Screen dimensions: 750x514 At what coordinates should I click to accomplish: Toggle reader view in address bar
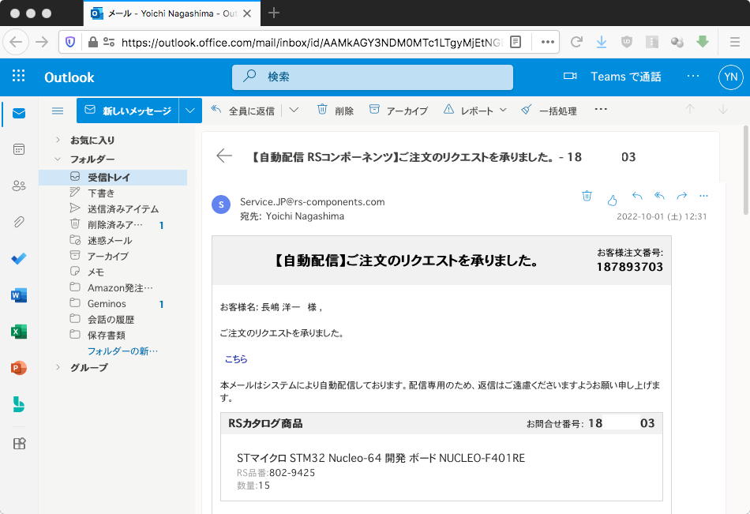pyautogui.click(x=516, y=42)
